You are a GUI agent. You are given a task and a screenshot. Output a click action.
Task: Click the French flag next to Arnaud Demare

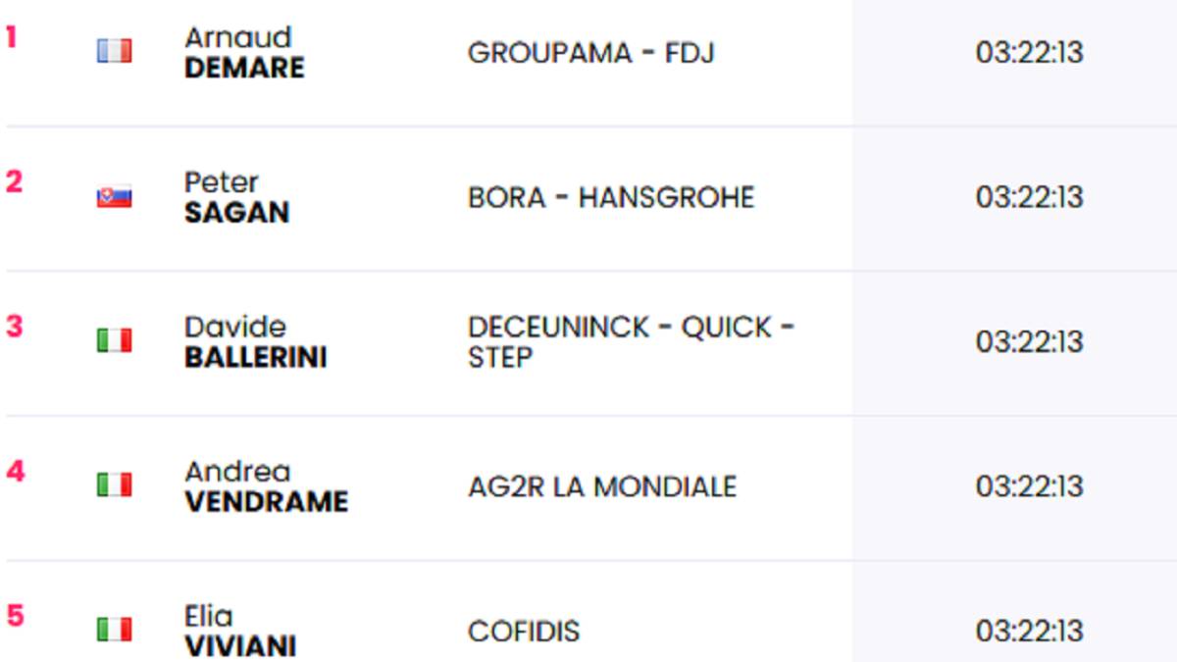pyautogui.click(x=114, y=51)
